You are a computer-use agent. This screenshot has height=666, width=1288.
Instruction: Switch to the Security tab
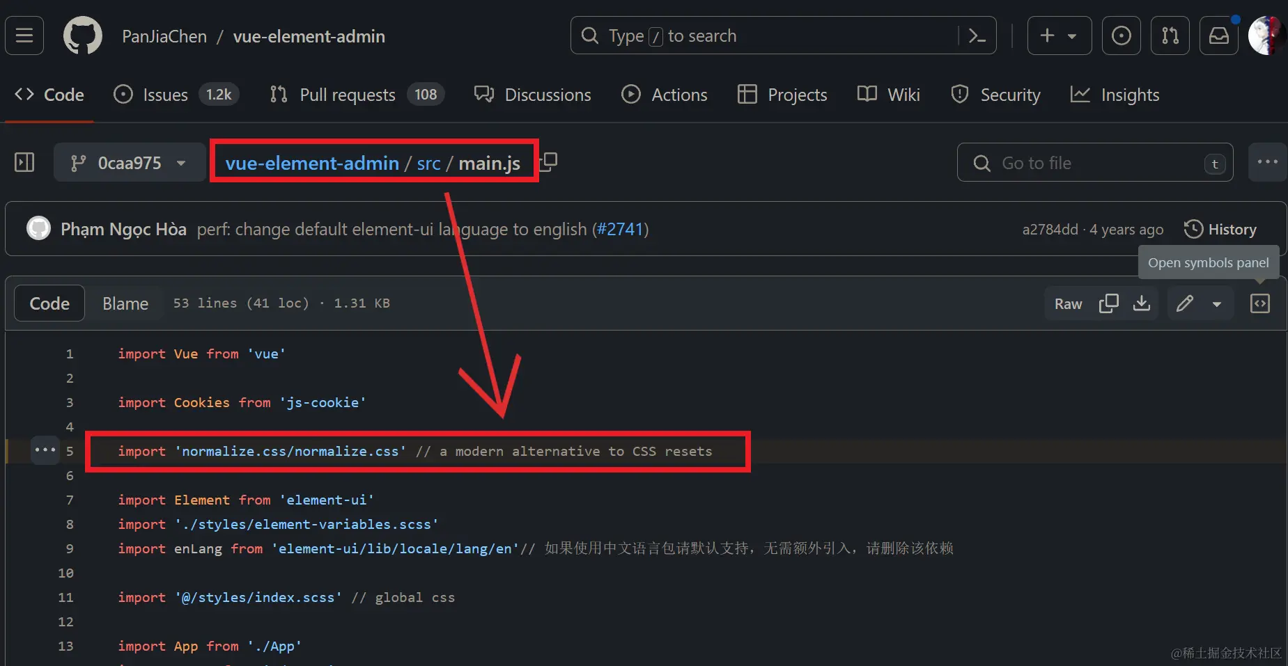click(995, 95)
